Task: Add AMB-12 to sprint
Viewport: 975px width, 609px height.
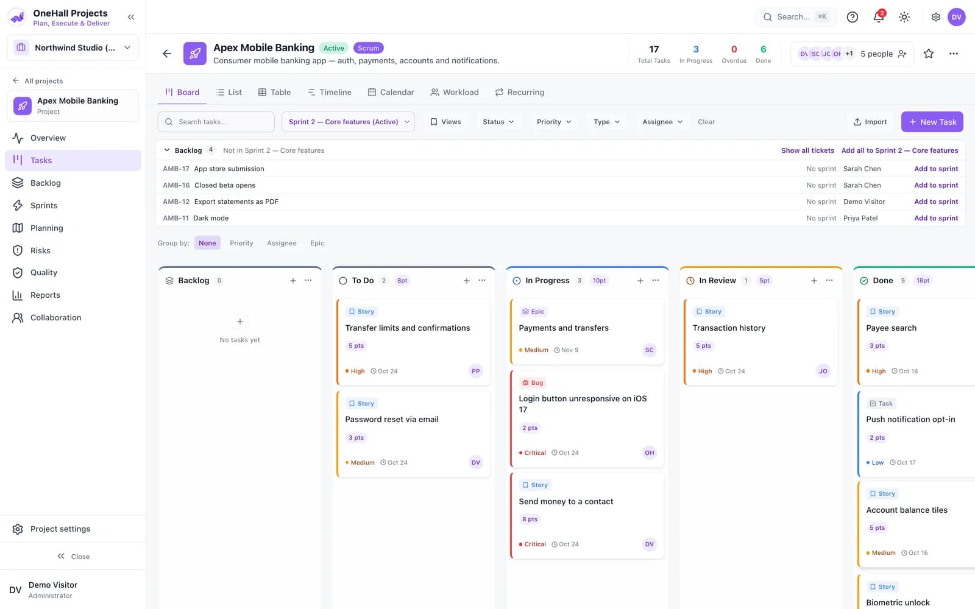Action: coord(936,202)
